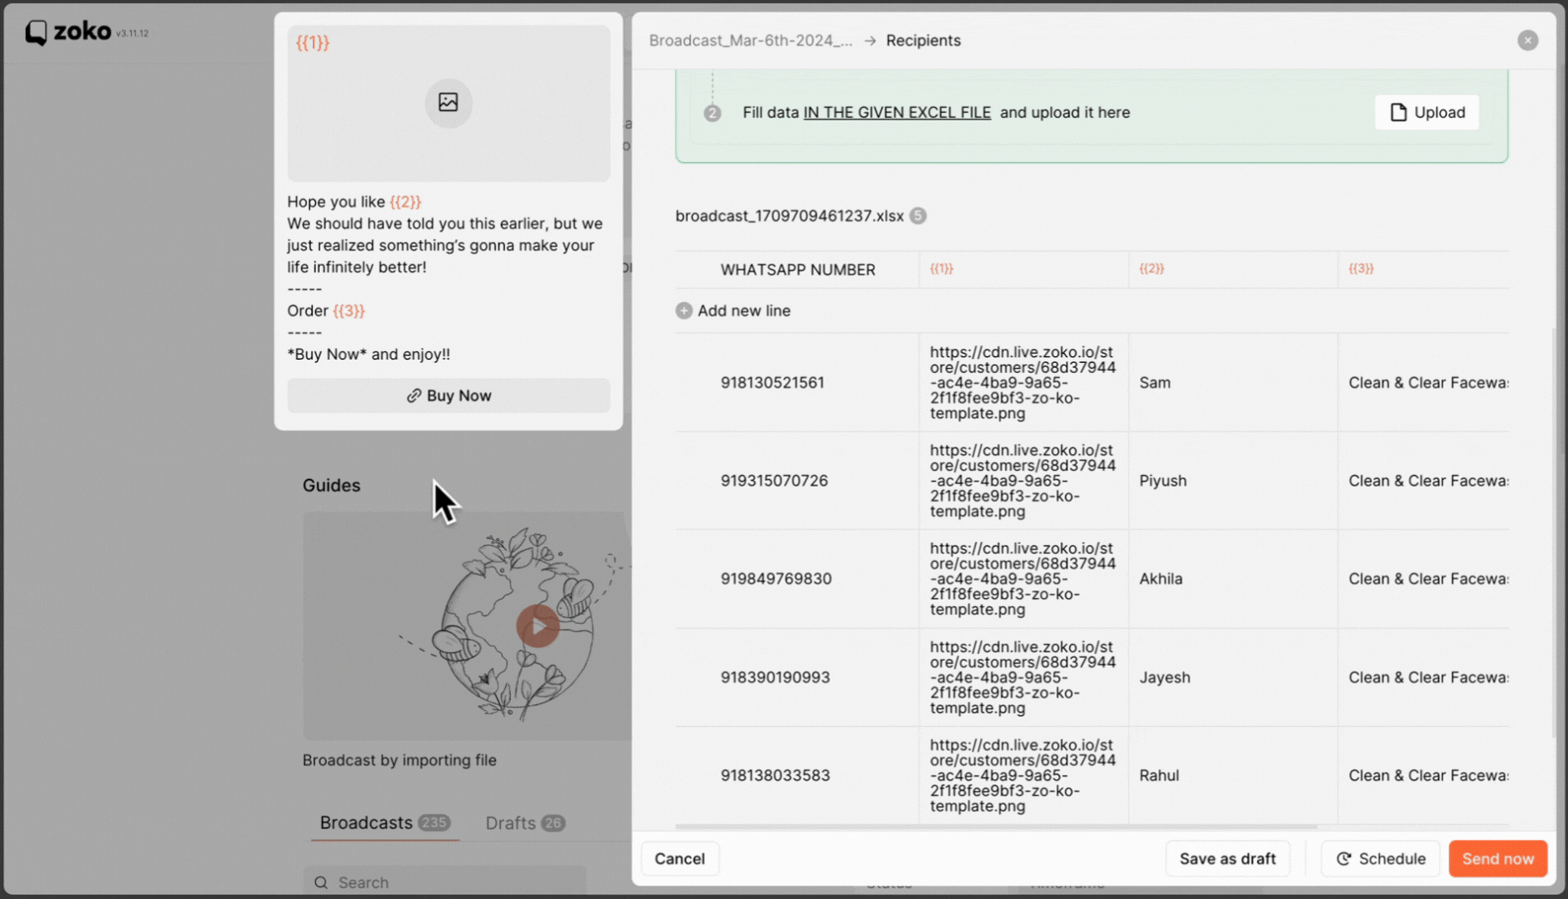Image resolution: width=1568 pixels, height=899 pixels.
Task: Click the {{1}} placeholder in template preview
Action: tap(313, 43)
